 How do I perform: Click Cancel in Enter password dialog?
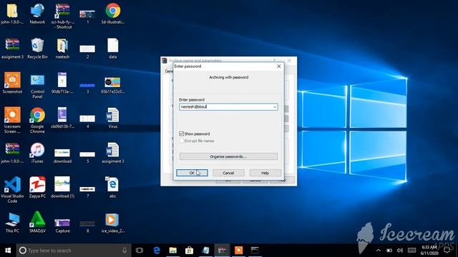click(228, 173)
